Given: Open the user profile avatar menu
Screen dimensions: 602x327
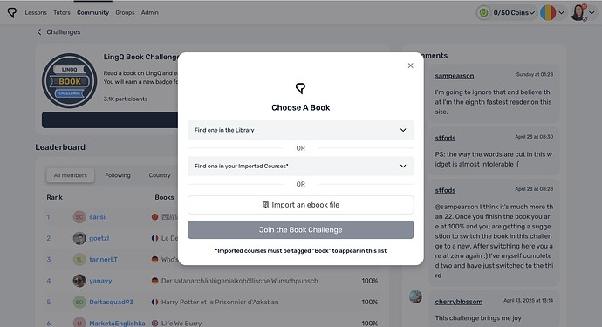Looking at the screenshot, I should pos(583,13).
